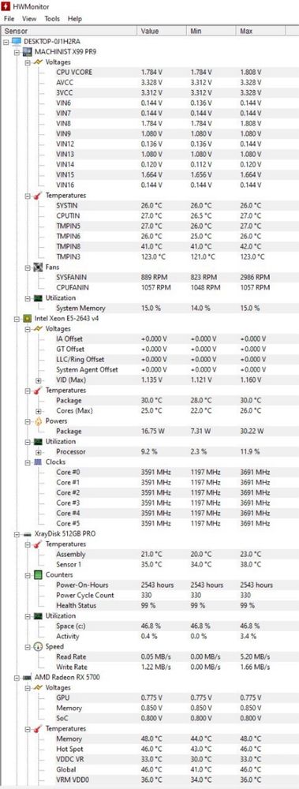Image resolution: width=299 pixels, height=789 pixels.
Task: Click the AMD Radeon RX 5700 GPU icon
Action: [x=28, y=677]
